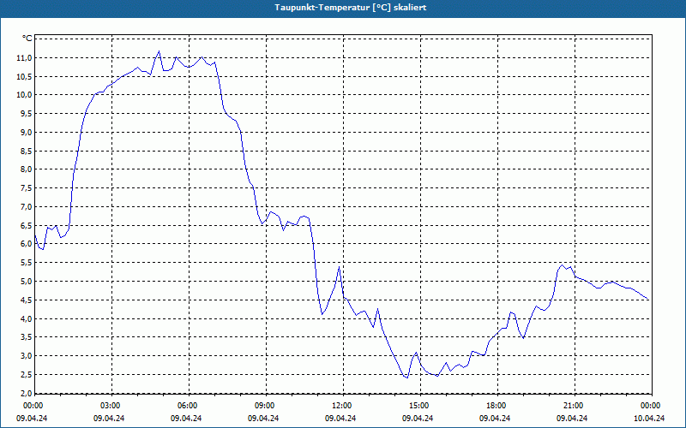Click the '00:00' label above '10.04.24'

pos(652,406)
